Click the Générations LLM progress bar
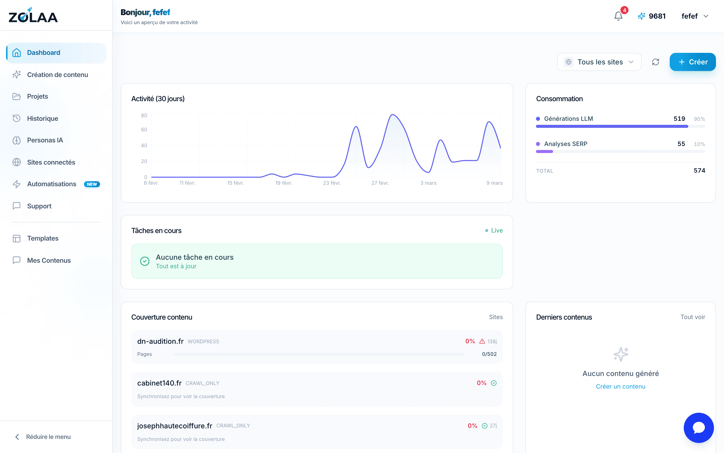 [x=612, y=126]
